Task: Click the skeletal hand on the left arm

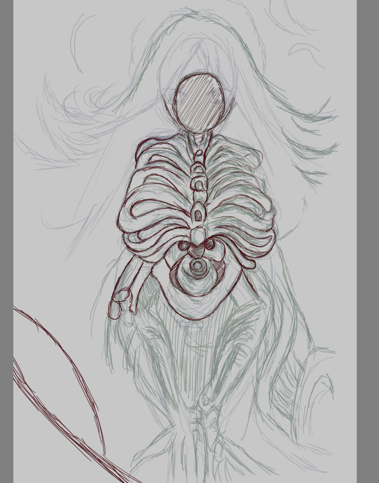Action: click(x=121, y=303)
